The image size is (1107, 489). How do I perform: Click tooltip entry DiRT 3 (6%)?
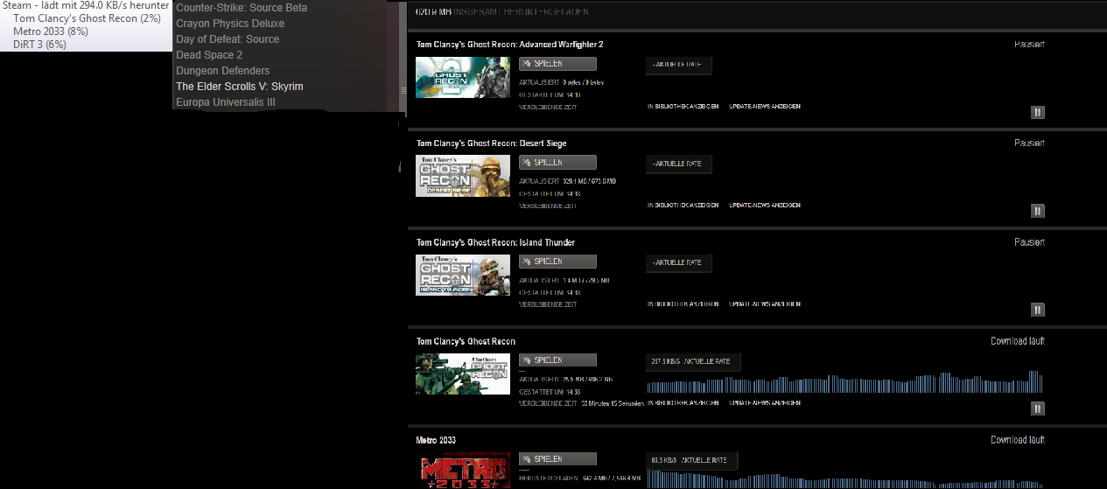pos(39,45)
